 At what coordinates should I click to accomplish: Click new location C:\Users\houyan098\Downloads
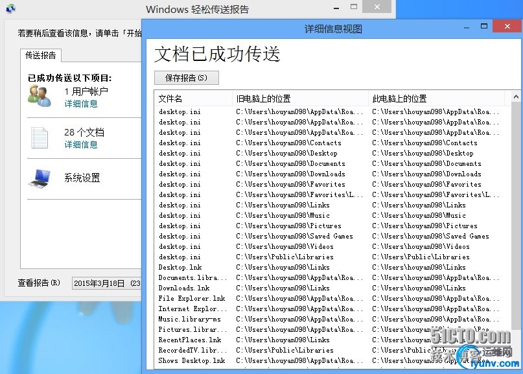coord(426,174)
